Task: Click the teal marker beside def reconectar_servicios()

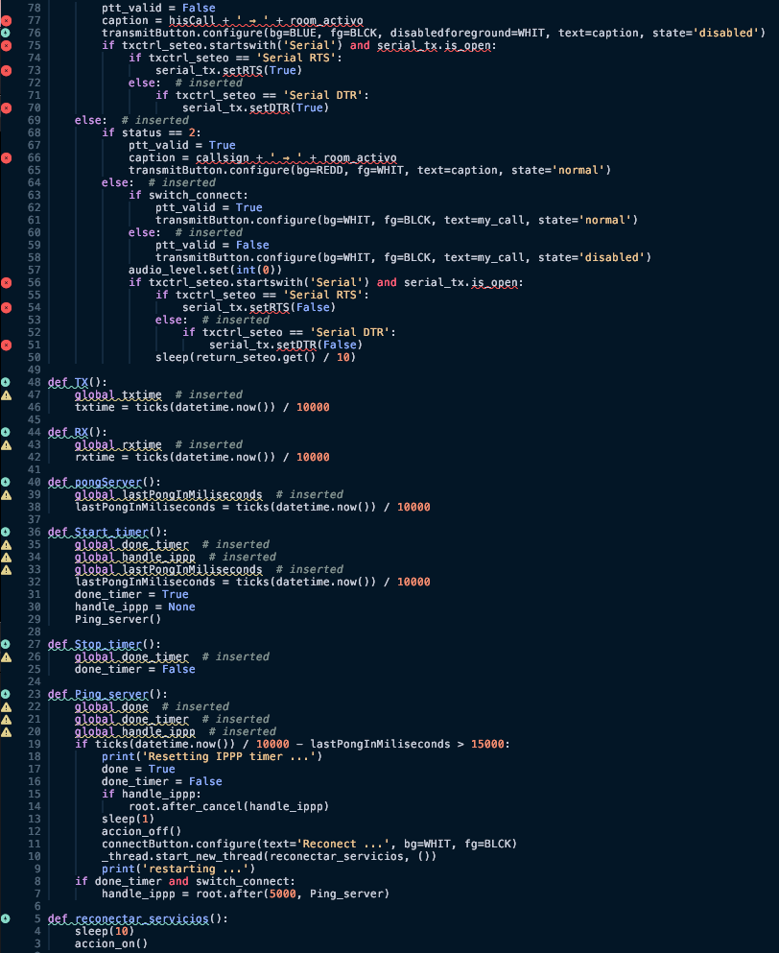Action: click(6, 919)
